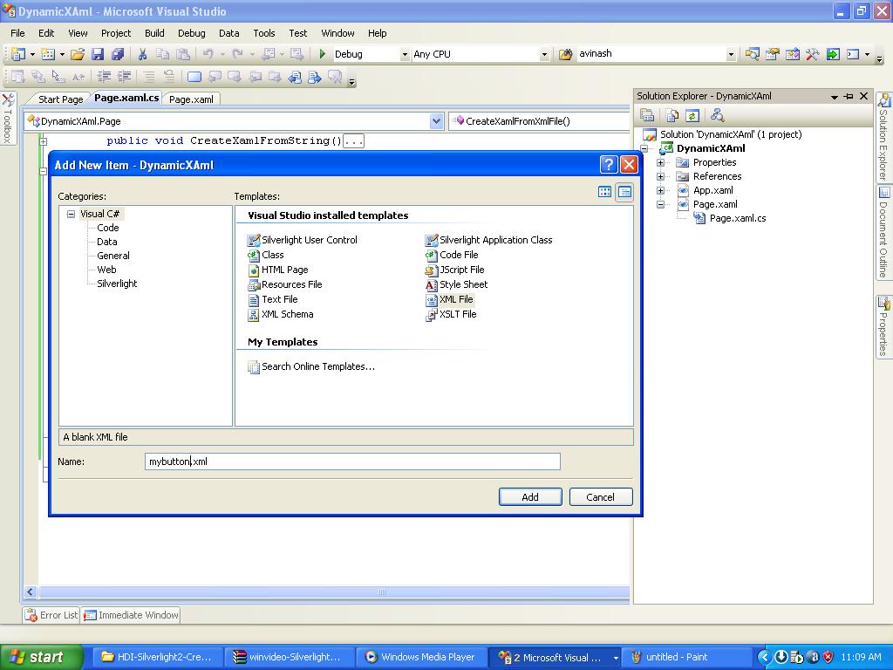Click Solution Explorer Properties toolbar icon
Screen dimensions: 893x670
tap(647, 115)
